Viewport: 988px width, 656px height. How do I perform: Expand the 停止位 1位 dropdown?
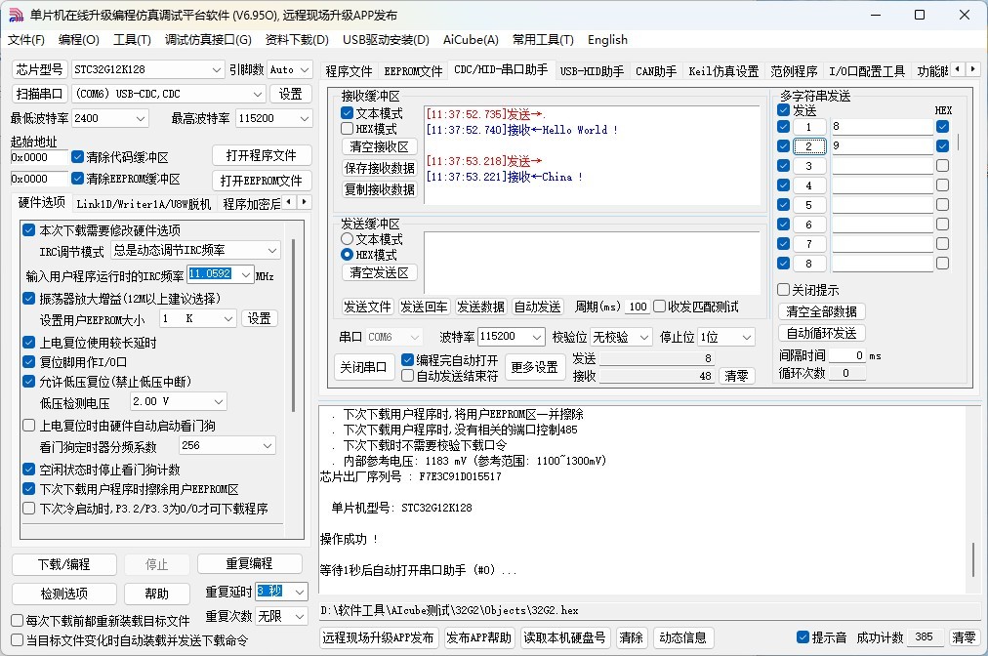[x=746, y=337]
